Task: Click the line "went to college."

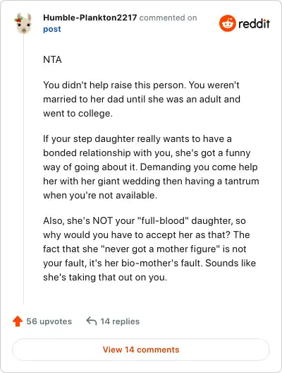Action: coord(78,114)
